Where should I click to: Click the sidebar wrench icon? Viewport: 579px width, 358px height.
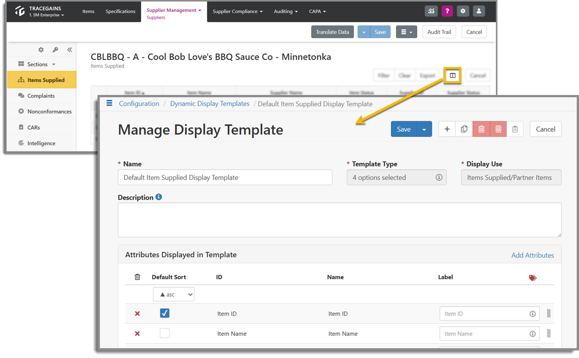[55, 50]
